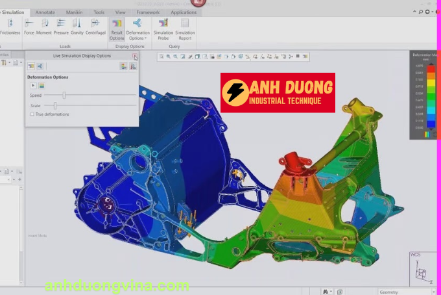The width and height of the screenshot is (441, 295).
Task: Click the Force load icon
Action: coord(29,25)
